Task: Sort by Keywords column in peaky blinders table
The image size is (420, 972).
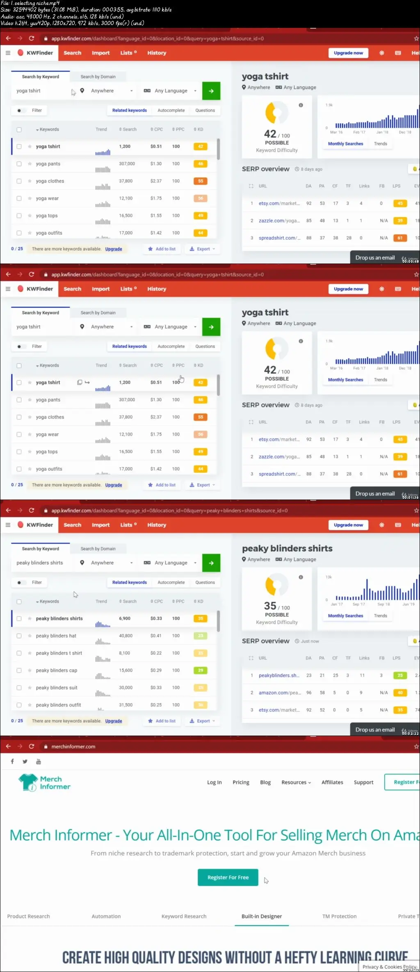Action: 47,601
